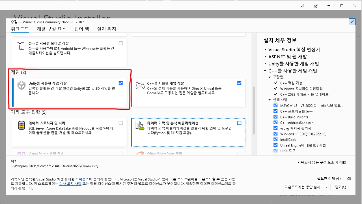
Task: Open the 라이선스 link
Action: click(x=82, y=179)
